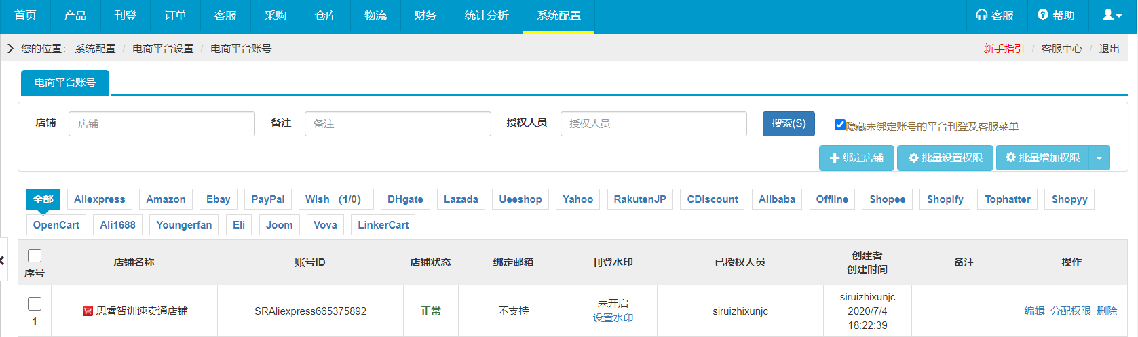
Task: Open the 统计分析 menu
Action: [487, 16]
